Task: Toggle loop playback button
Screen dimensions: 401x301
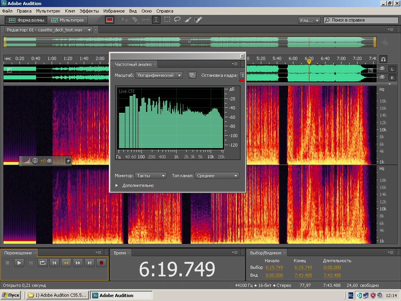Action: tap(43, 263)
